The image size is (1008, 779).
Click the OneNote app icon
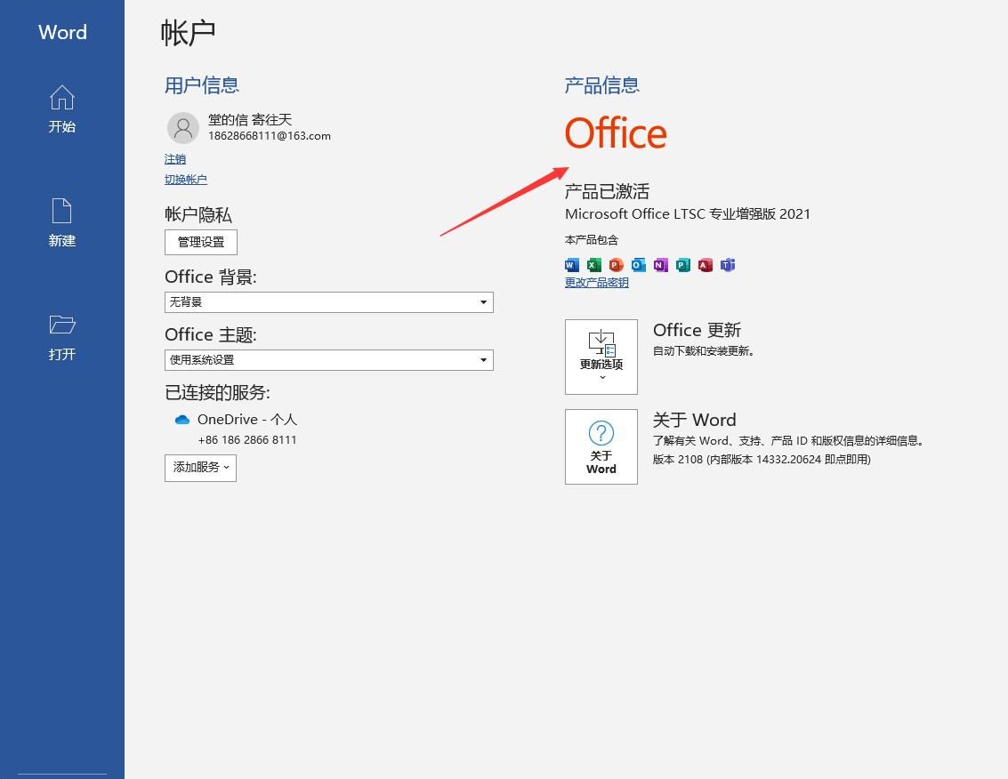(x=661, y=265)
